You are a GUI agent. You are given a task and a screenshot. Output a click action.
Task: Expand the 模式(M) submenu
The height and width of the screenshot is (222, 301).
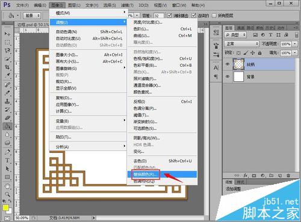(88, 13)
